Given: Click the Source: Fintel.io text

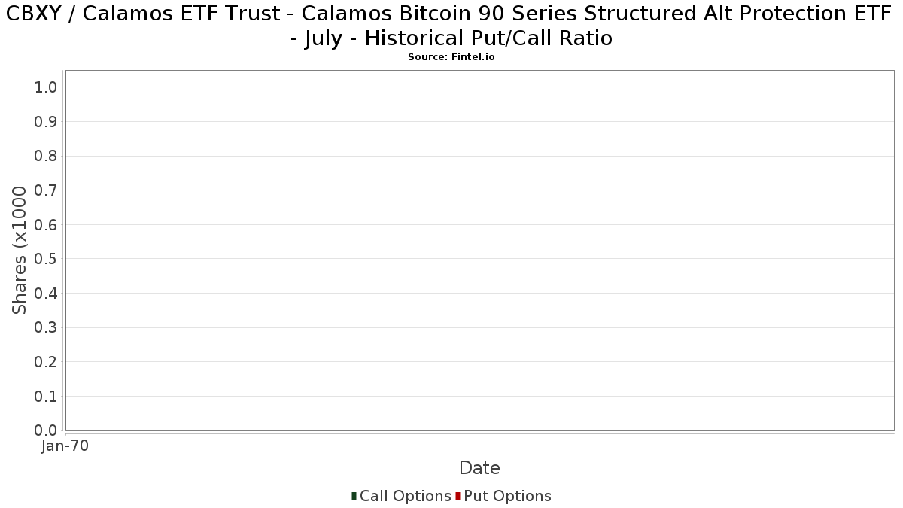Looking at the screenshot, I should pyautogui.click(x=451, y=57).
